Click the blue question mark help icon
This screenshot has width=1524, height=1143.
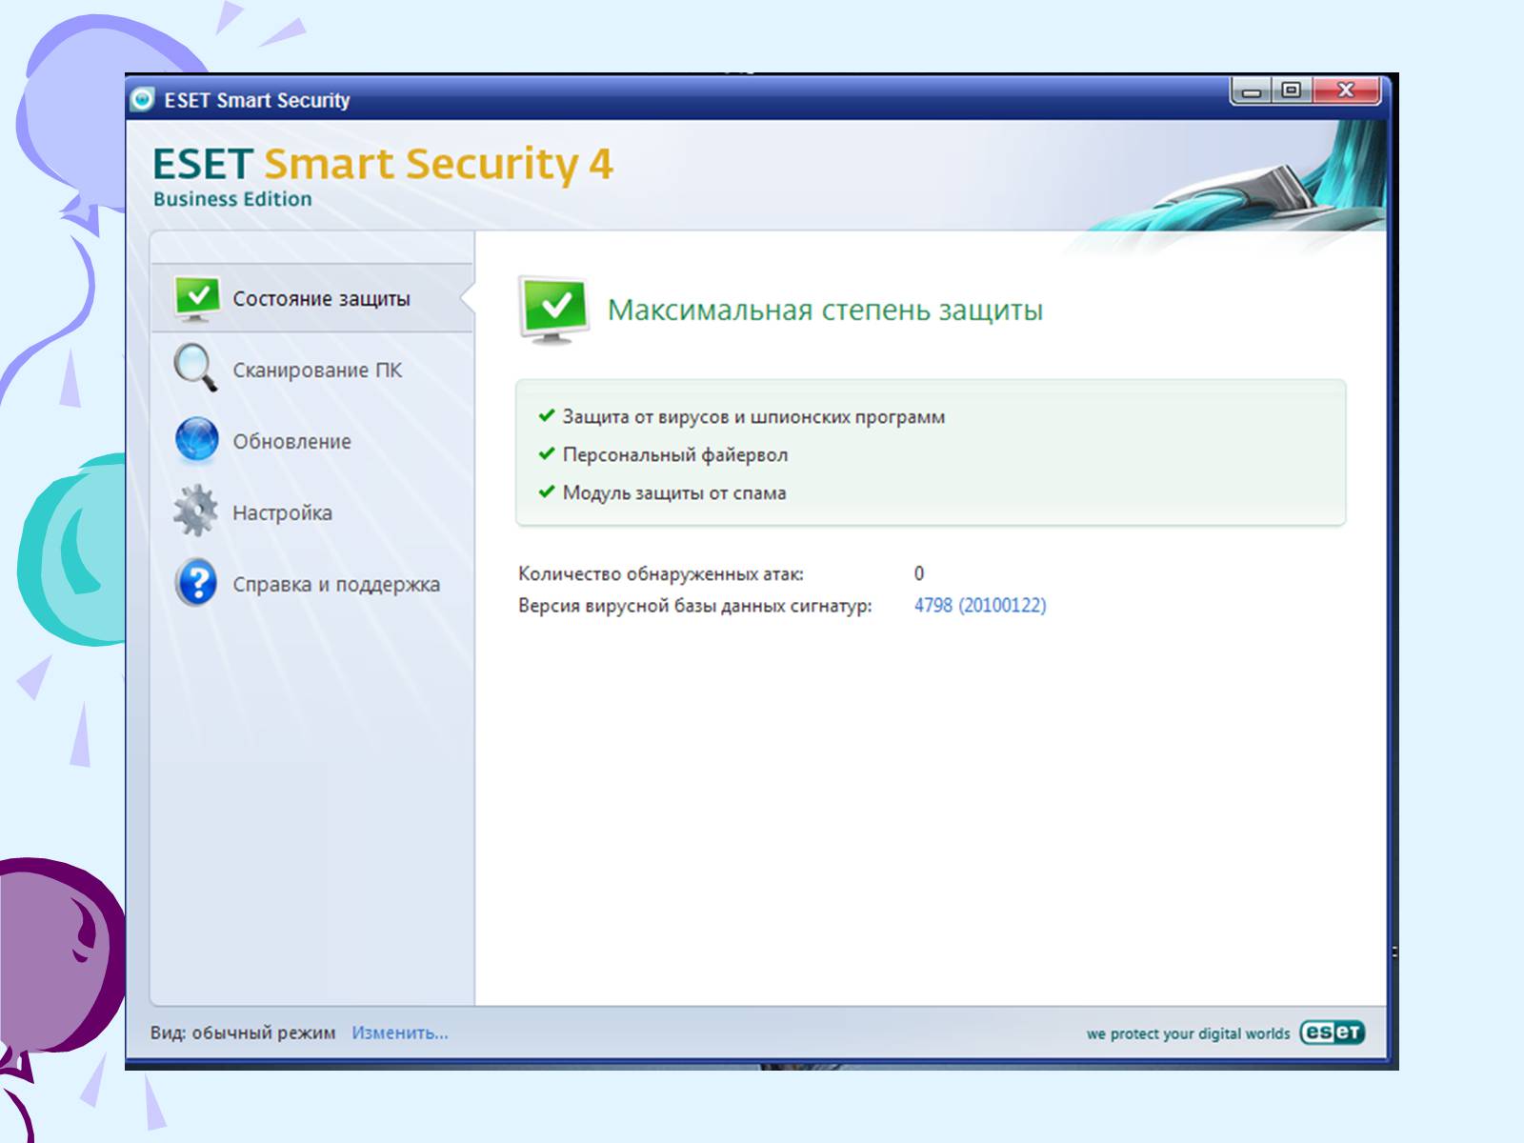[x=197, y=582]
